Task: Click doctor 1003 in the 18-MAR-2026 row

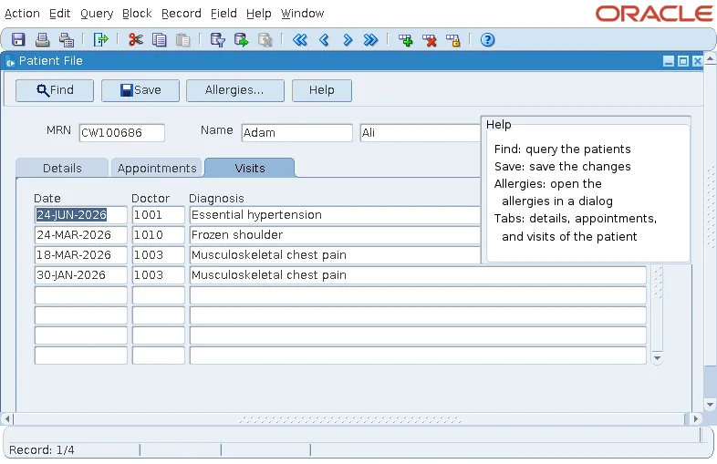Action: 158,255
